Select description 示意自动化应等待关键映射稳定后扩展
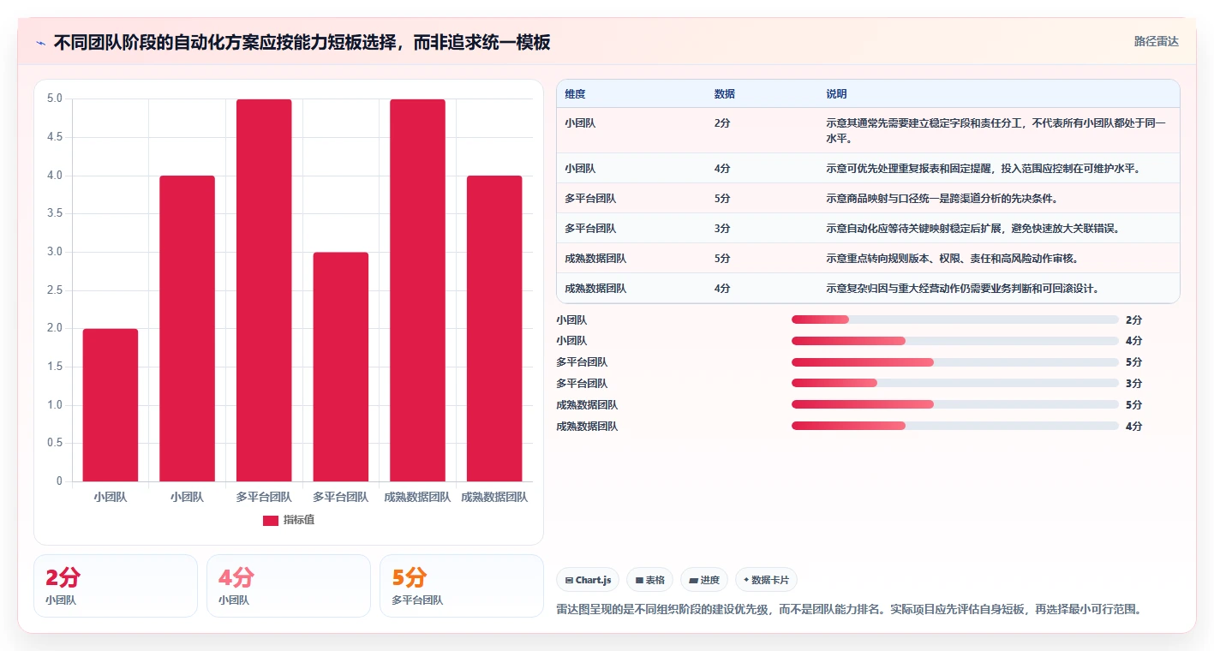This screenshot has width=1214, height=651. tap(973, 228)
